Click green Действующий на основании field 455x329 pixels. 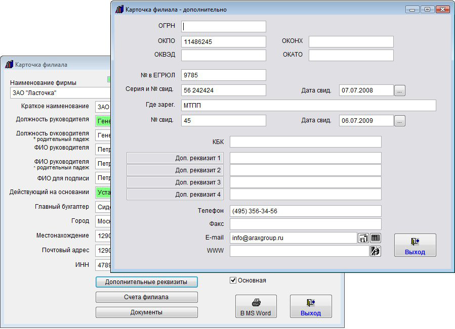point(103,193)
